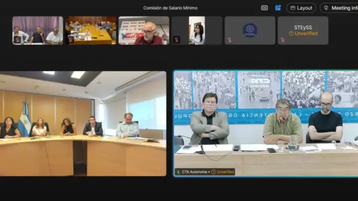Screen dimensions: 358x201
Task: Select the first participant thumbnail with three seated people
Action: 38,30
